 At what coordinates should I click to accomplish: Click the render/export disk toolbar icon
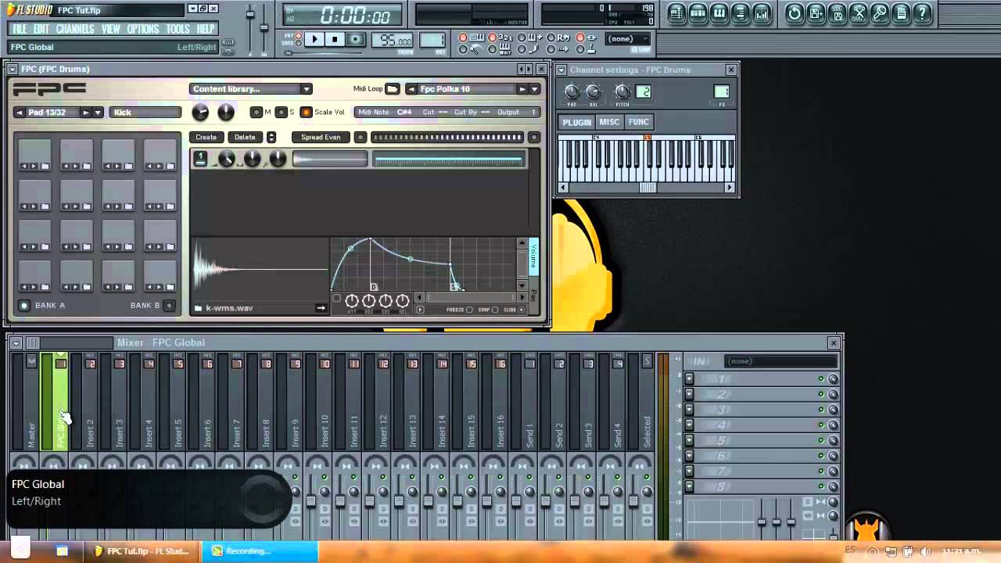837,13
